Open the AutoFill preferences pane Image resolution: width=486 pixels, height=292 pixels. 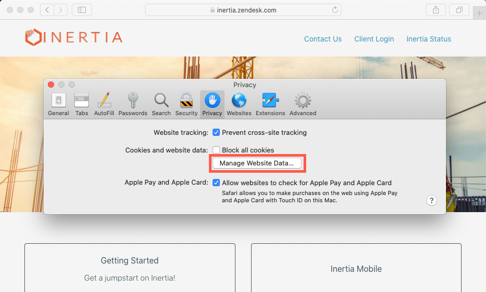click(104, 104)
